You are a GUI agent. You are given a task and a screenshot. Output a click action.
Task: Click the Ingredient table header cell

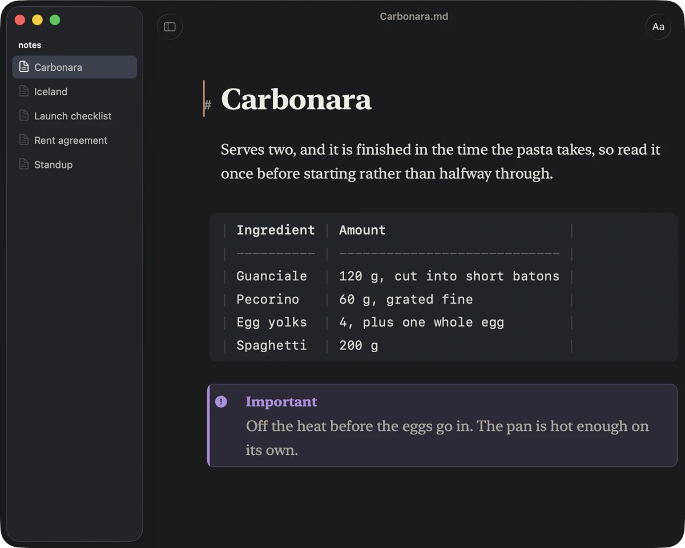coord(276,230)
